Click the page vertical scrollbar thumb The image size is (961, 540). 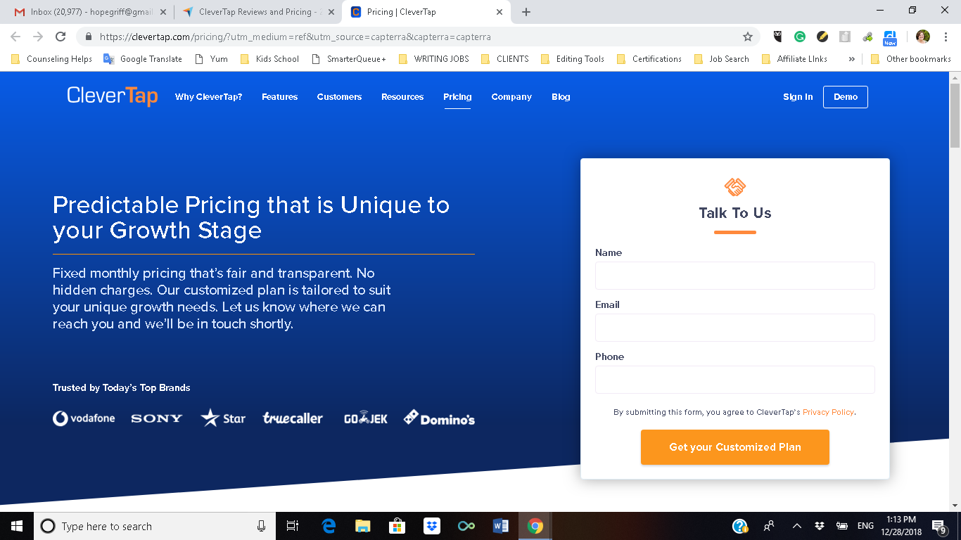tap(955, 115)
